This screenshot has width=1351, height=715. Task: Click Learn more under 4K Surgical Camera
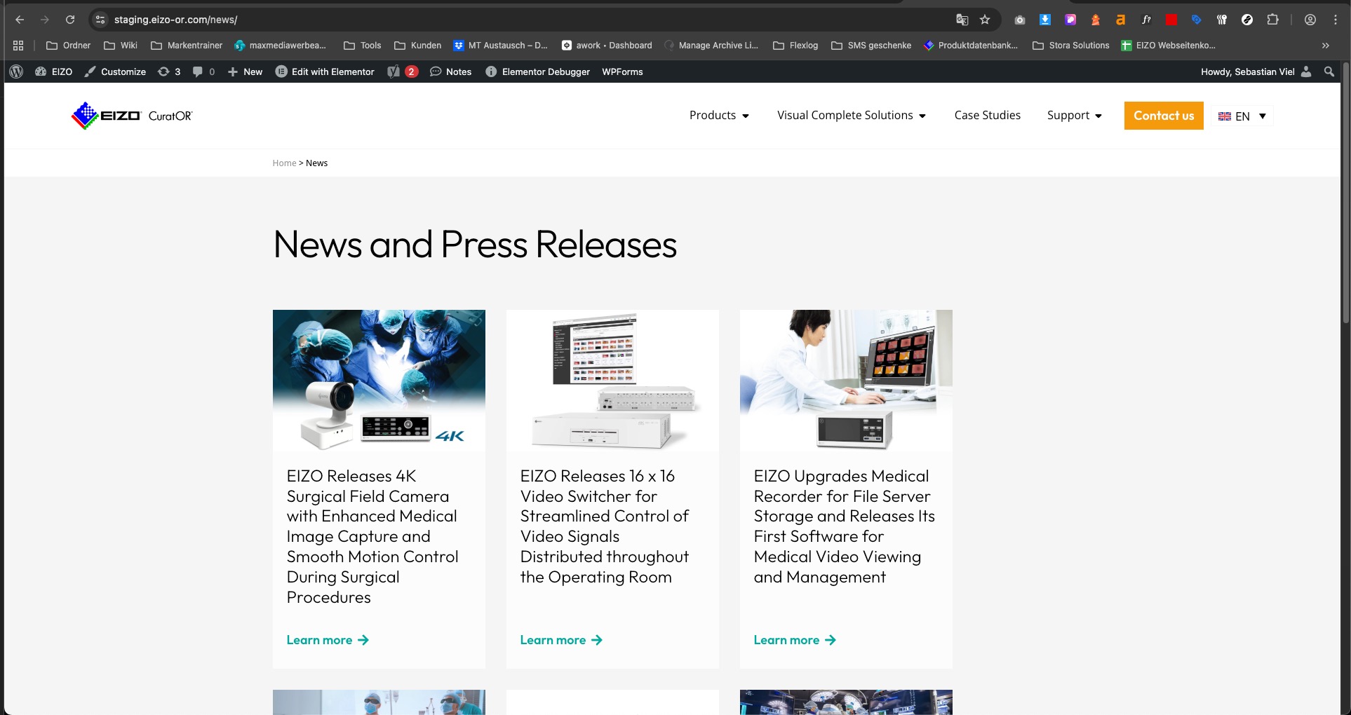tap(327, 640)
